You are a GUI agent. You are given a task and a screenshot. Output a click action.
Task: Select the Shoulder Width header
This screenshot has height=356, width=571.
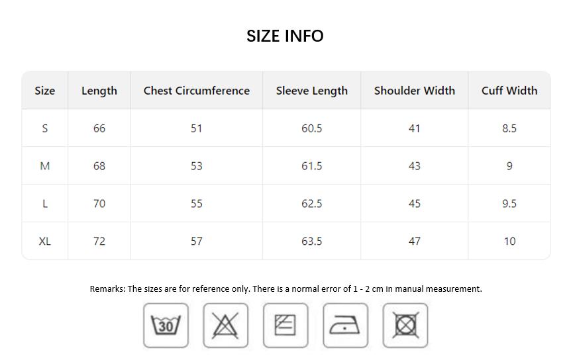click(x=415, y=91)
